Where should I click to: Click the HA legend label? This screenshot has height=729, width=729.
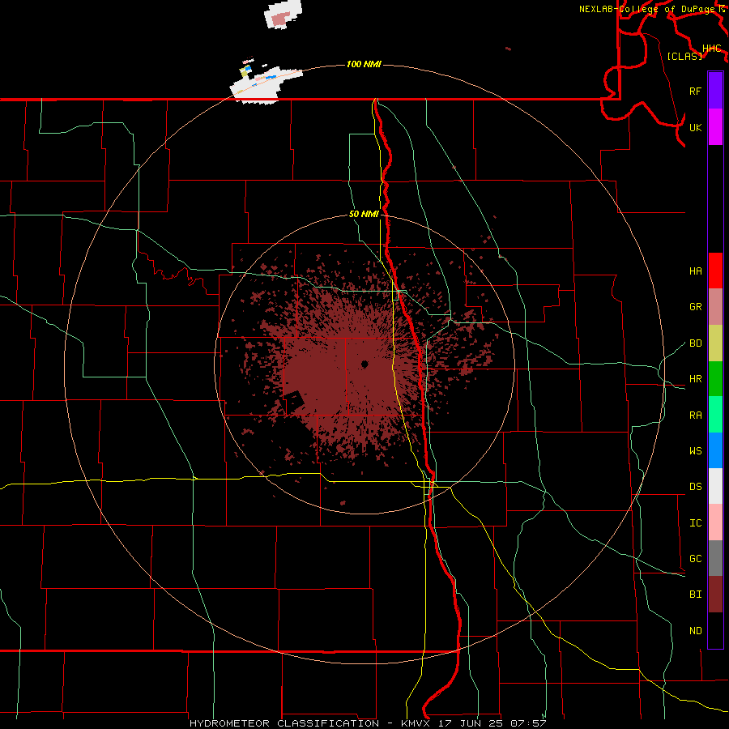tap(695, 271)
